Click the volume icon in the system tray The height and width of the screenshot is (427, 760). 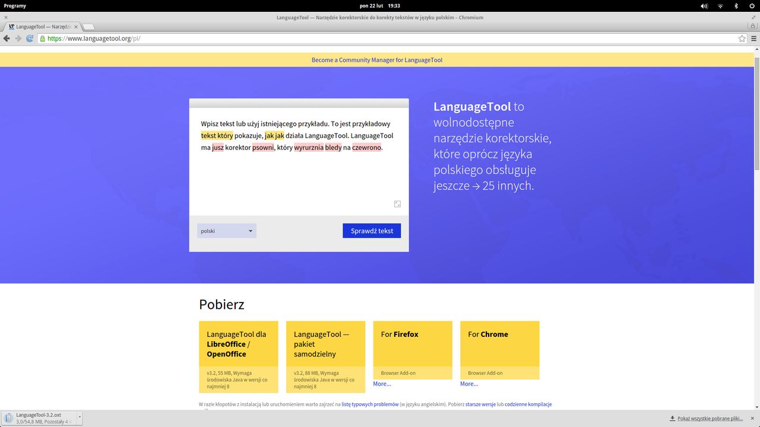(x=704, y=5)
